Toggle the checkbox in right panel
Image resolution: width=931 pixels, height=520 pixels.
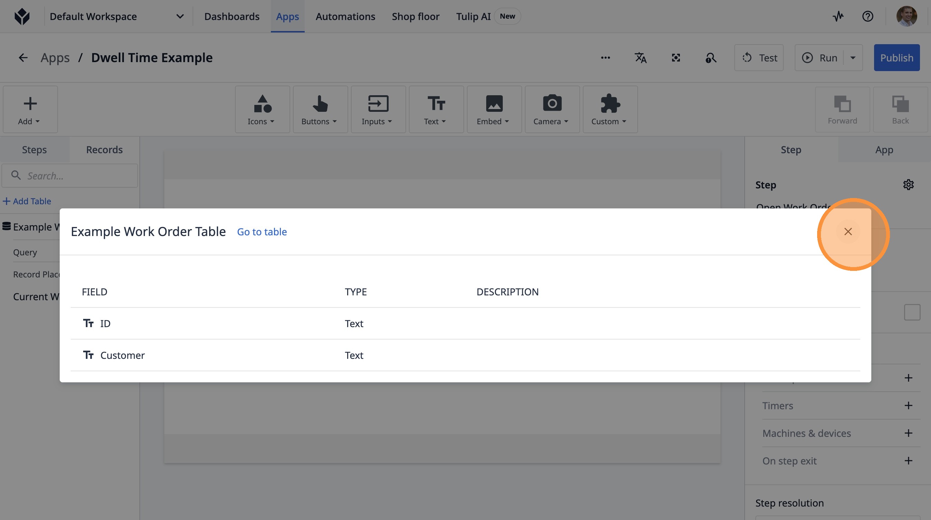tap(912, 312)
